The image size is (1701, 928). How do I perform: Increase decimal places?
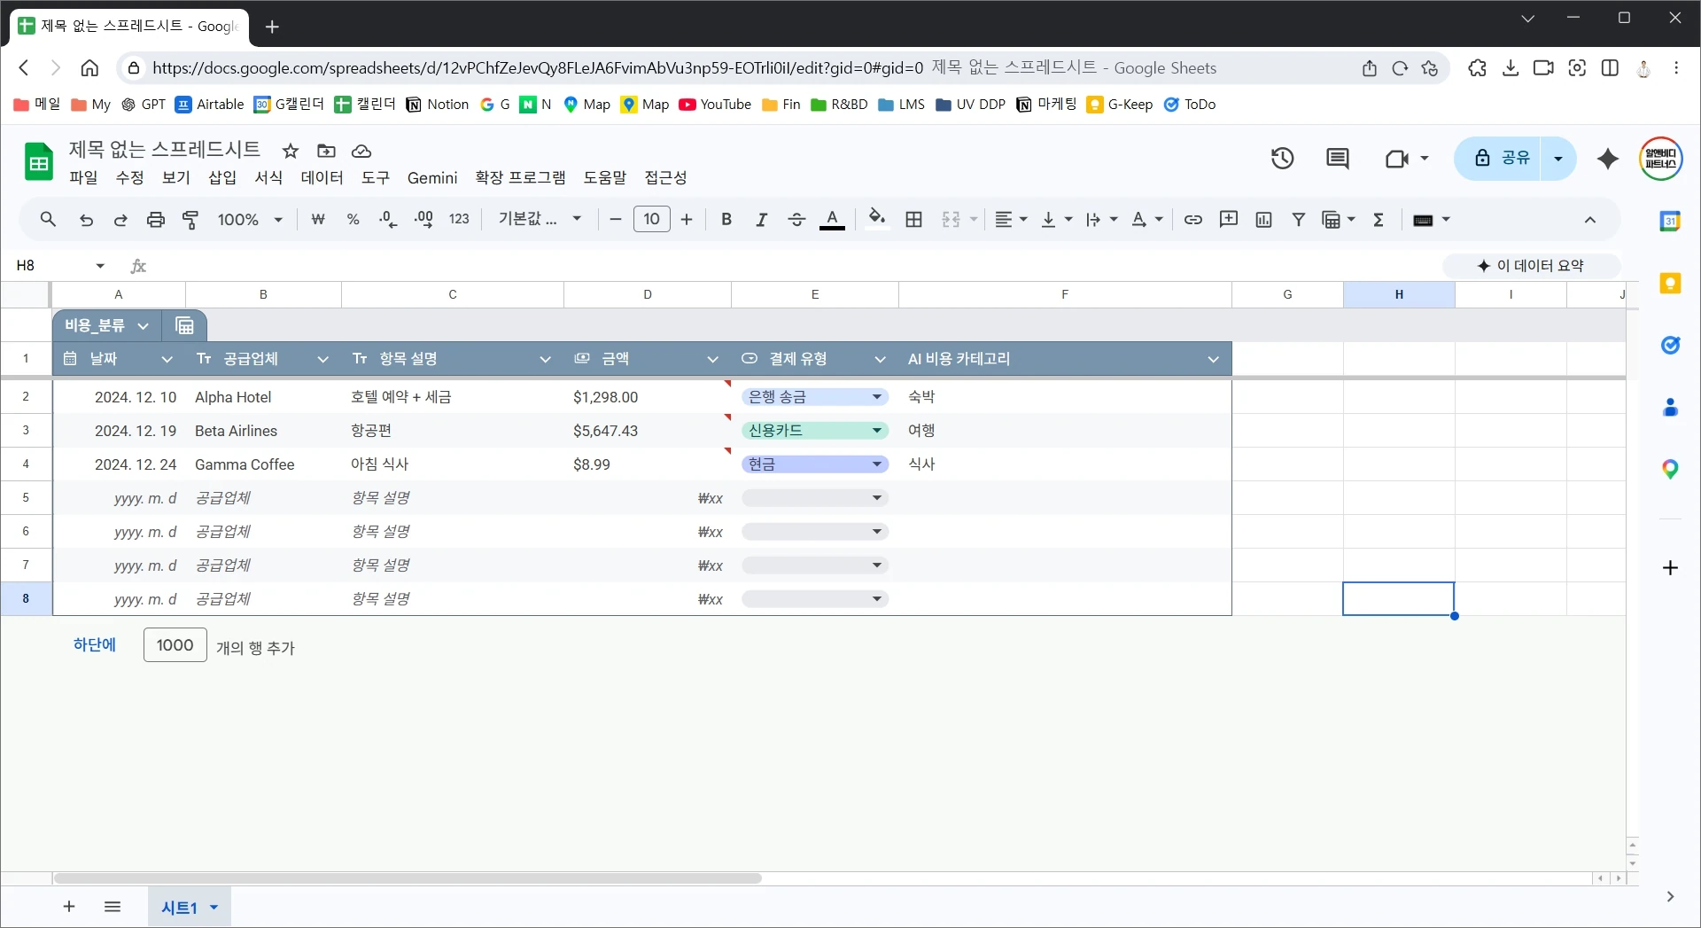[423, 220]
